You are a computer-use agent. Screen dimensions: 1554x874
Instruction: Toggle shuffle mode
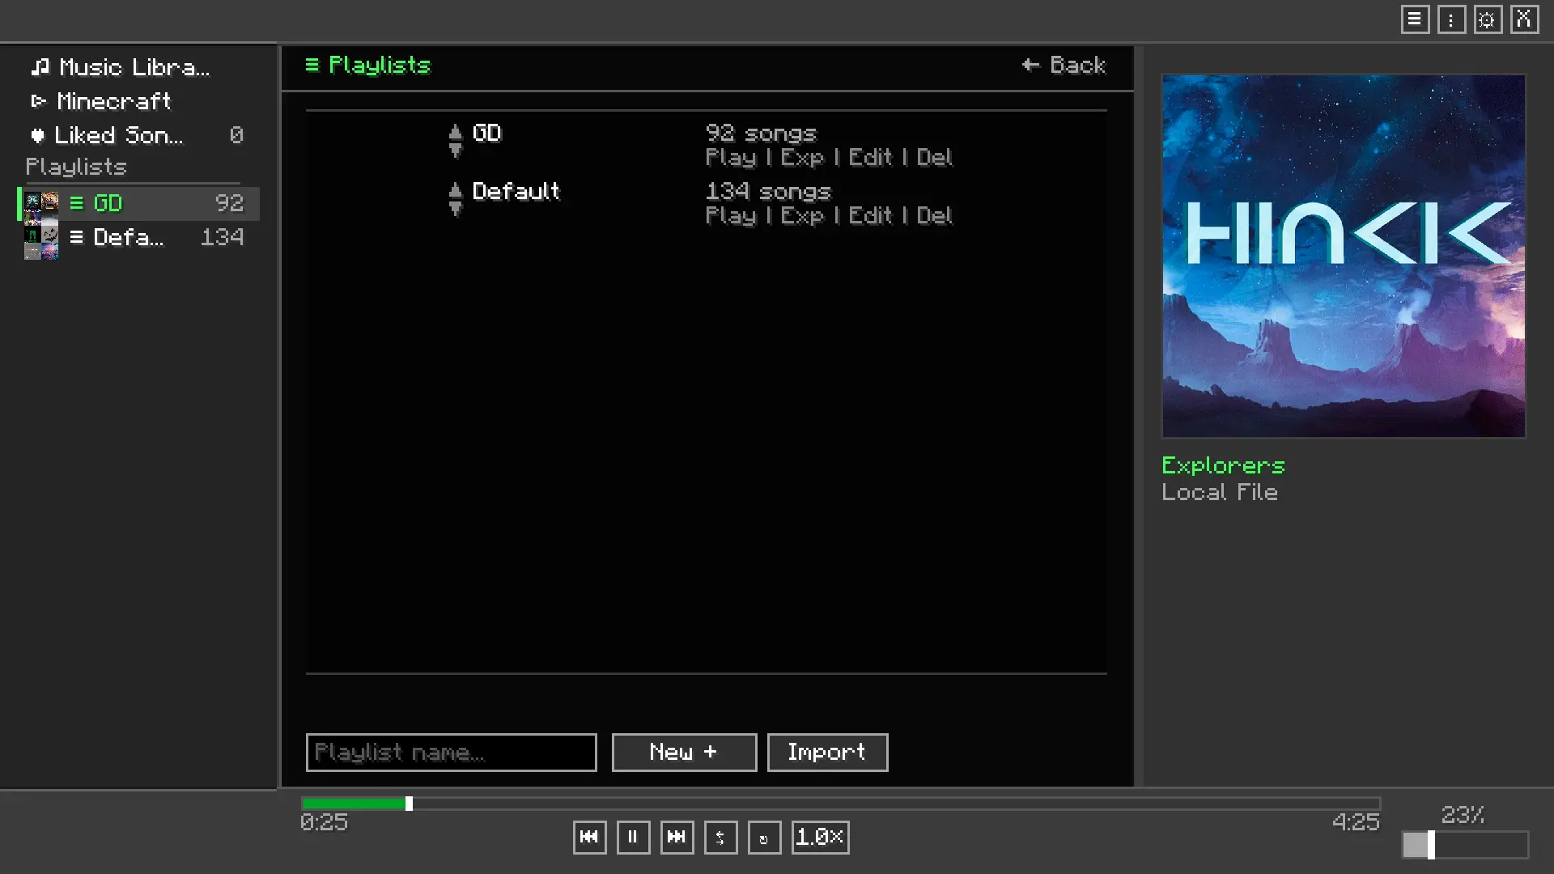[x=720, y=837]
